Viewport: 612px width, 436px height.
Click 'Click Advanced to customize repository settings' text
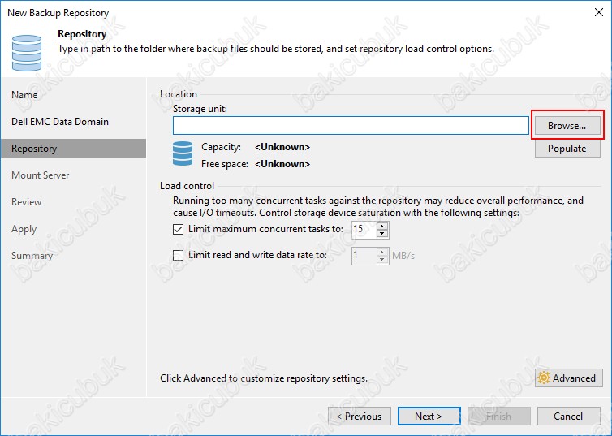tap(264, 378)
